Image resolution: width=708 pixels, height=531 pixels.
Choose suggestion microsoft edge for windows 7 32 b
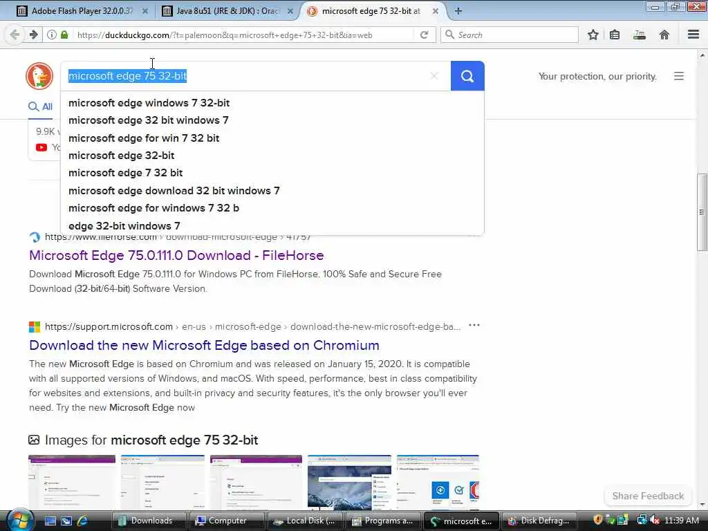[x=272, y=208]
